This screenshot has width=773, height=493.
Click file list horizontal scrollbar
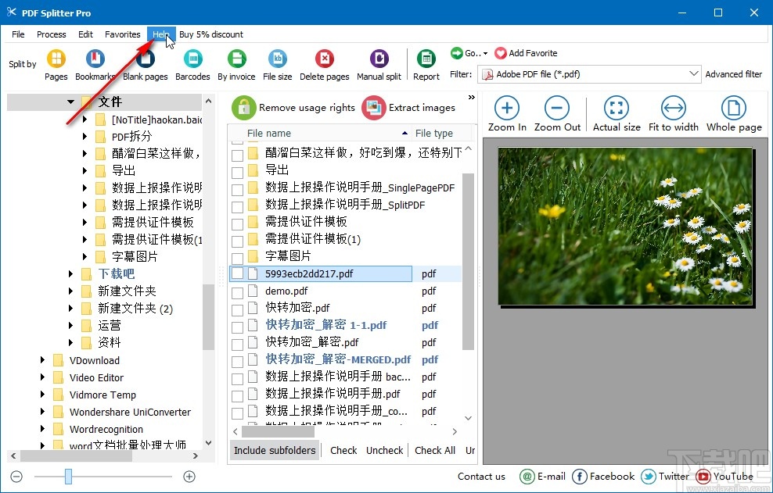(x=279, y=432)
